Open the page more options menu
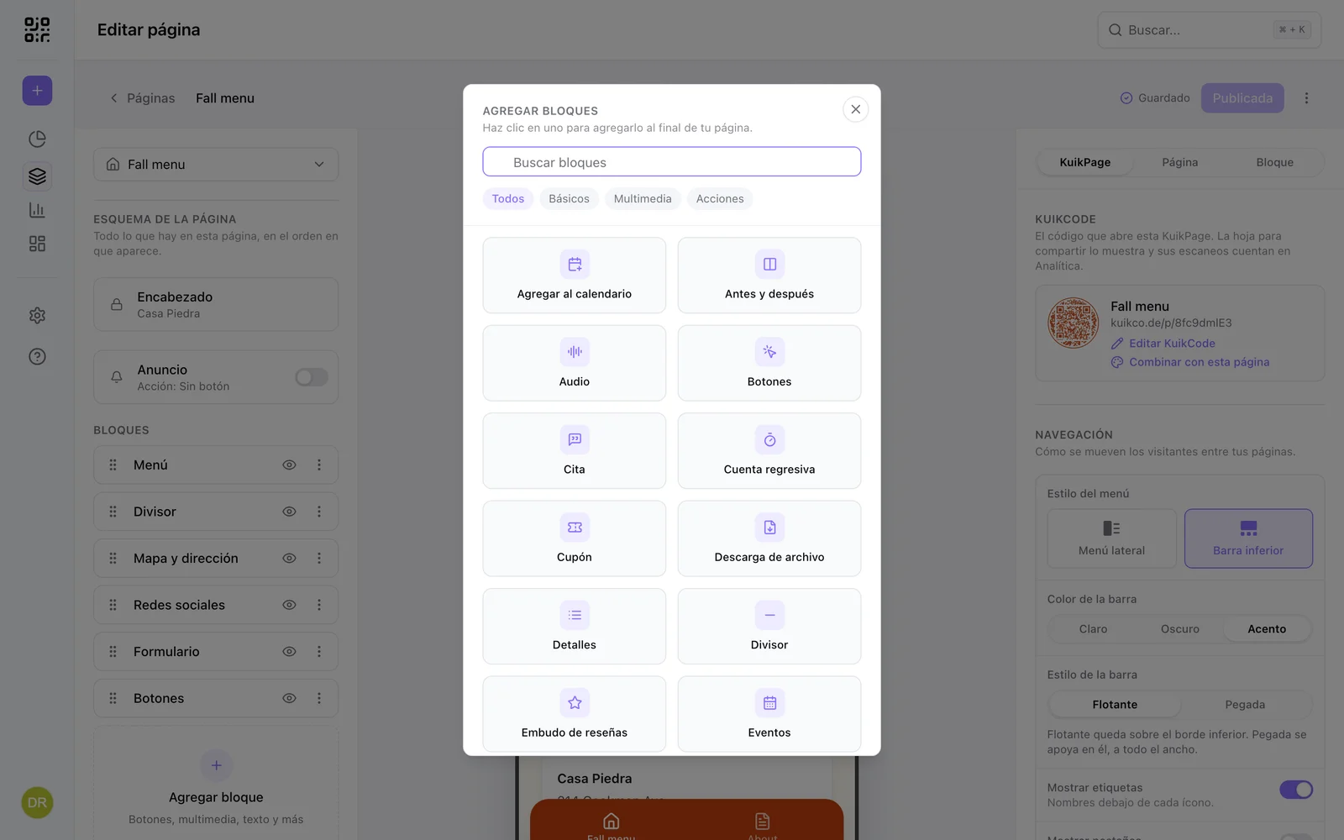Screen dimensions: 1344x840 [1306, 98]
